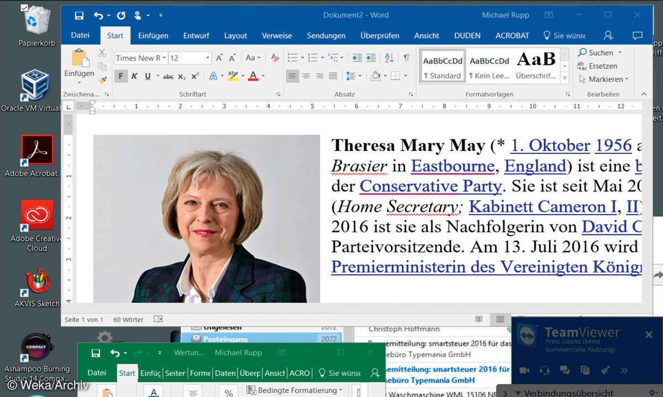Follow Conservative Party hyperlink
The image size is (663, 397).
[x=430, y=186]
